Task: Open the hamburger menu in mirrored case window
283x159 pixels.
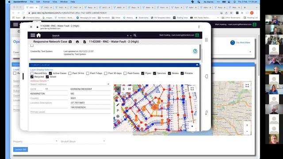Action: click(33, 35)
